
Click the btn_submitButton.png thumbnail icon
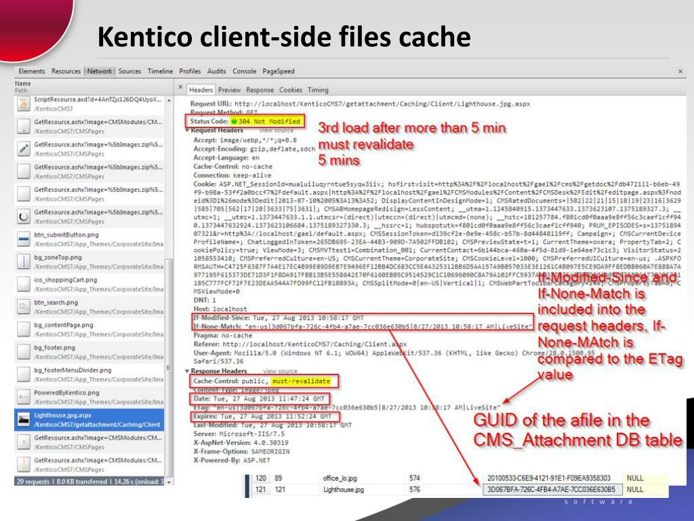pyautogui.click(x=24, y=239)
